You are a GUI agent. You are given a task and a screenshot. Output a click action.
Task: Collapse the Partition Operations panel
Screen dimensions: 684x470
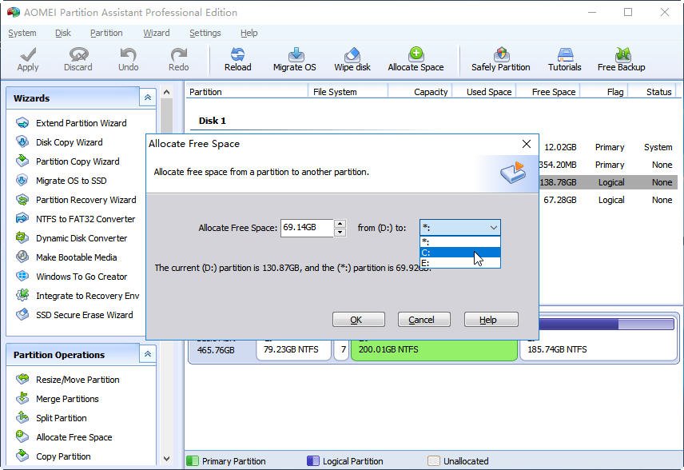(x=148, y=354)
